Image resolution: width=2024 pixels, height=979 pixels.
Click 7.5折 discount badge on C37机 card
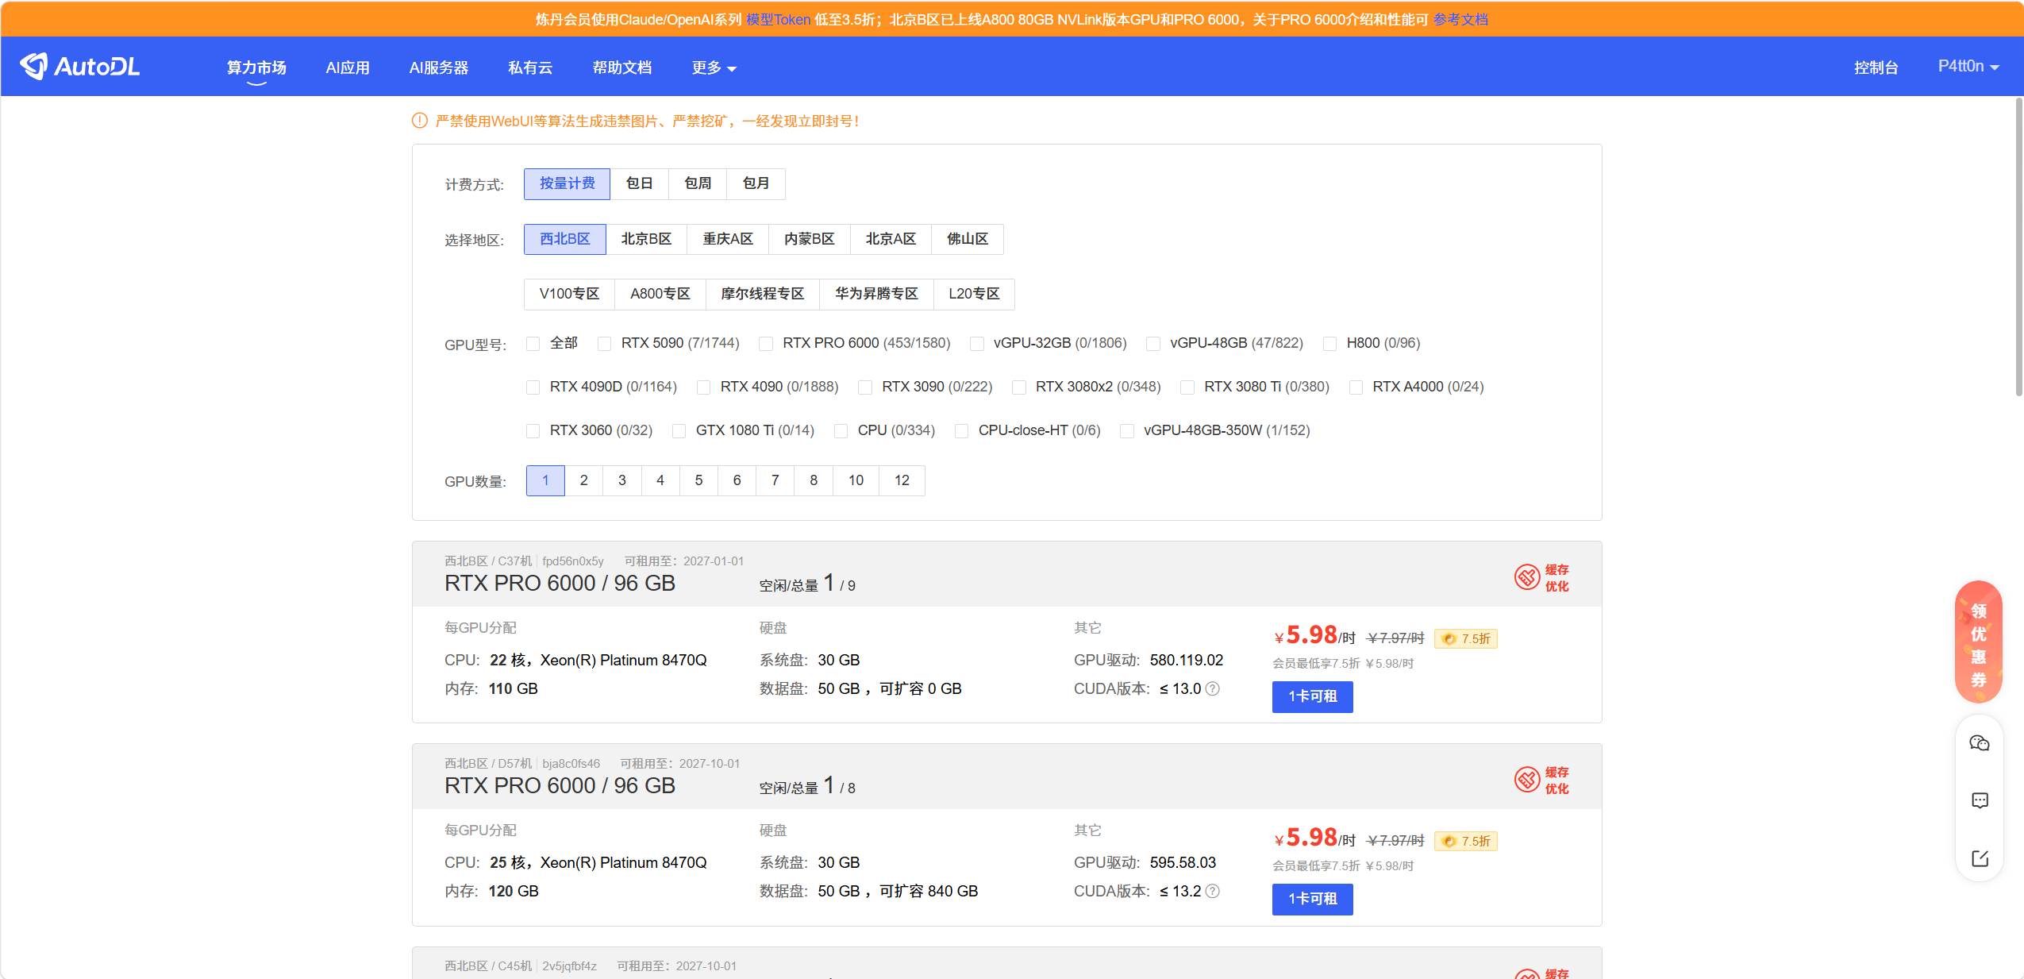click(1466, 638)
